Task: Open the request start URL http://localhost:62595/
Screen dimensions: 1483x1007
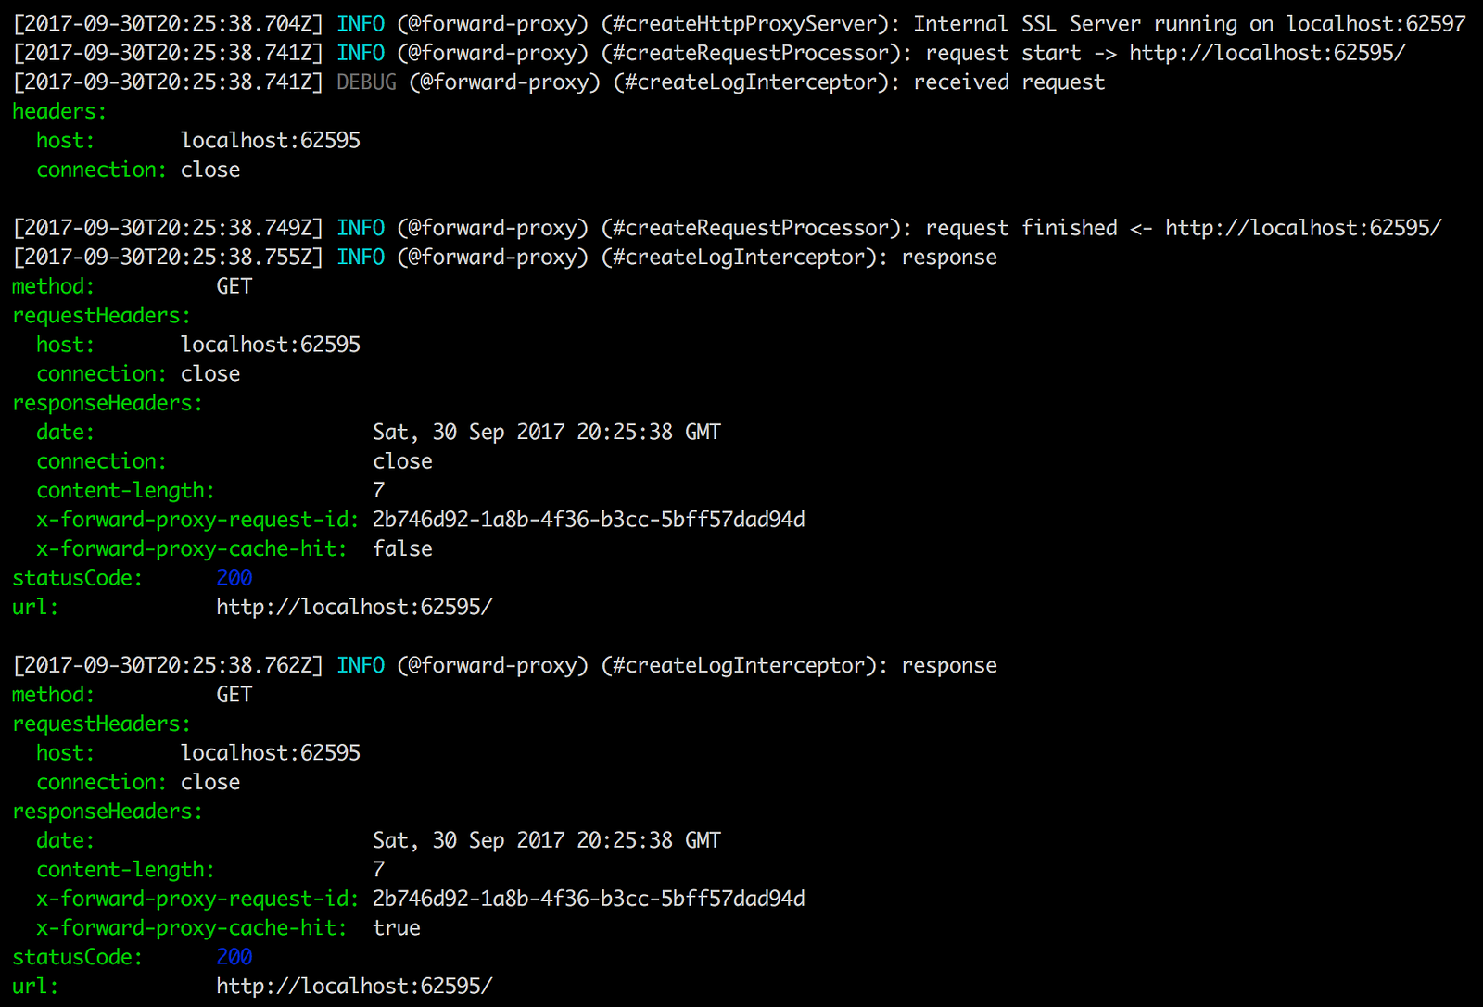Action: 1267,53
